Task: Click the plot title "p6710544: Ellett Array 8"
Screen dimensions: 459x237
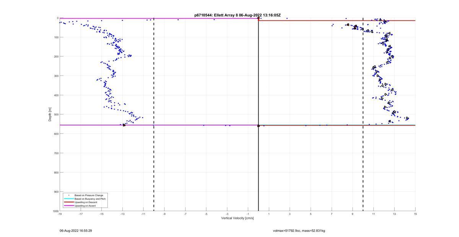Action: [216, 15]
